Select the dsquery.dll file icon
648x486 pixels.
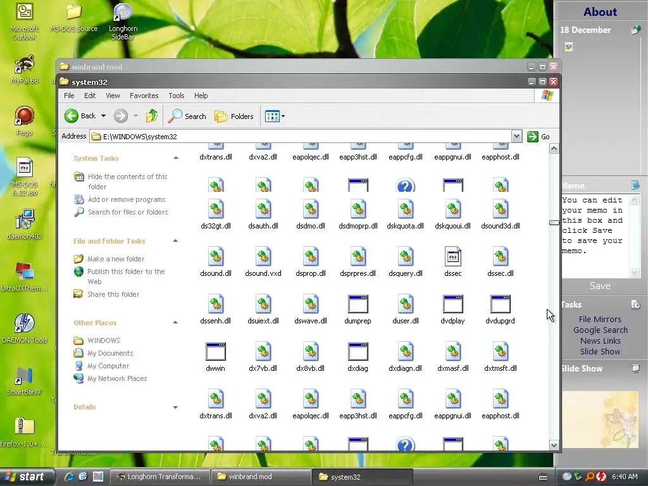point(406,257)
